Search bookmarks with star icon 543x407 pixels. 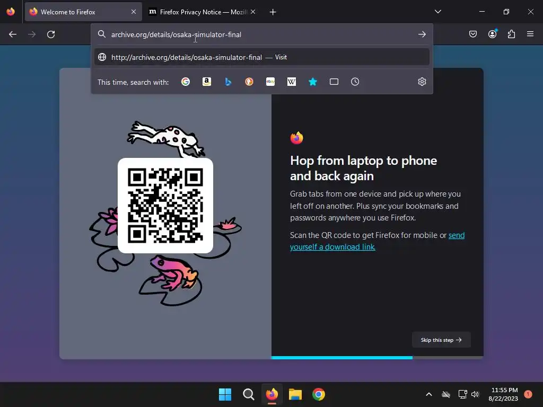313,82
